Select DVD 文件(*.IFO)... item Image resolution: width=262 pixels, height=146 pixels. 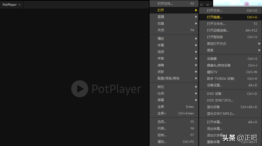230,100
